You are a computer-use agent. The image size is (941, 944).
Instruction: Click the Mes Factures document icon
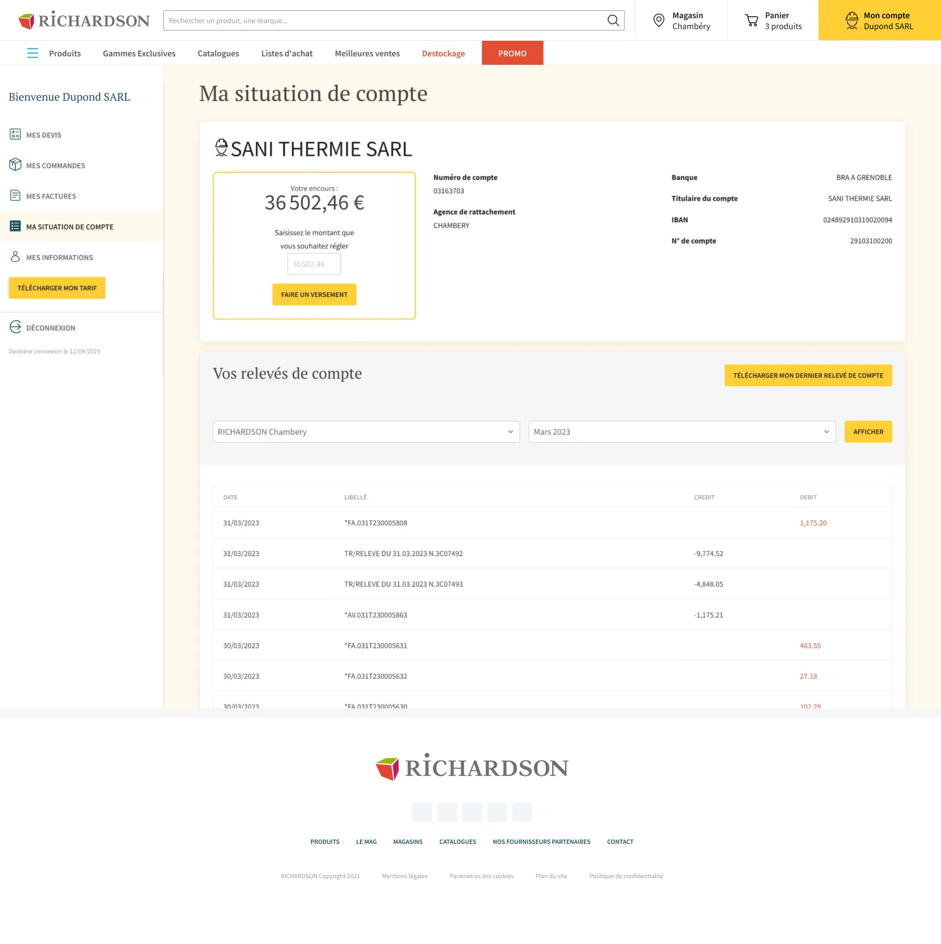coord(15,196)
